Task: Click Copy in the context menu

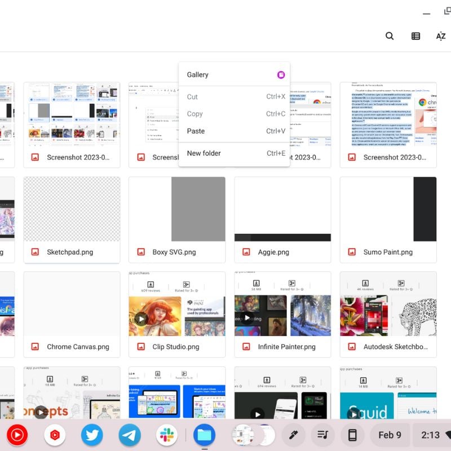Action: coord(235,114)
